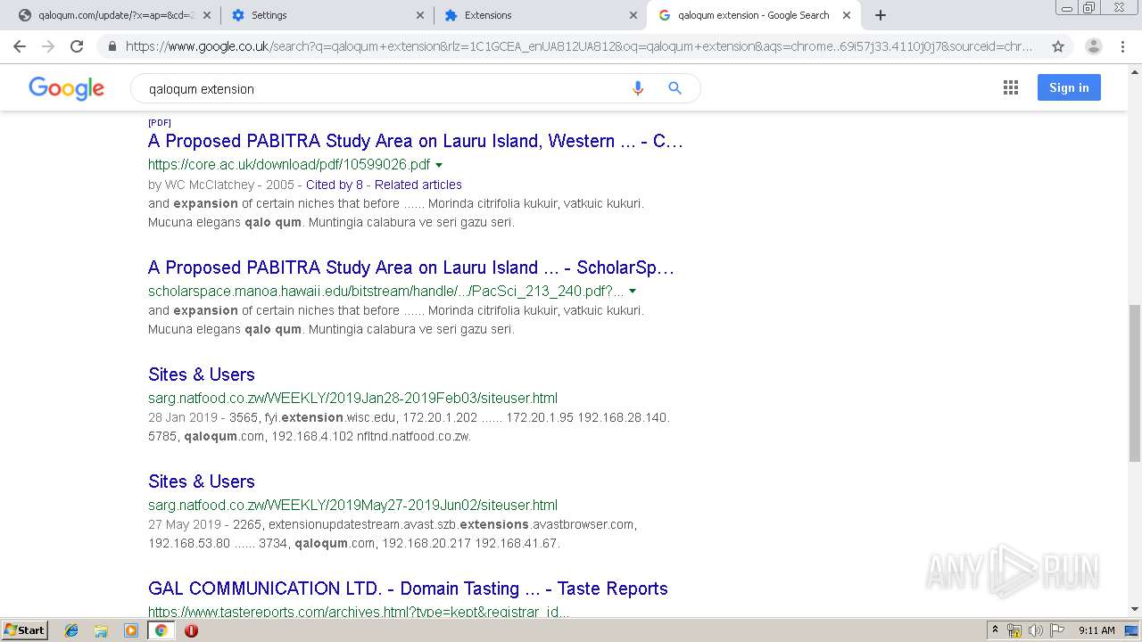This screenshot has height=642, width=1142.
Task: Open the media player taskbar icon
Action: tap(131, 630)
